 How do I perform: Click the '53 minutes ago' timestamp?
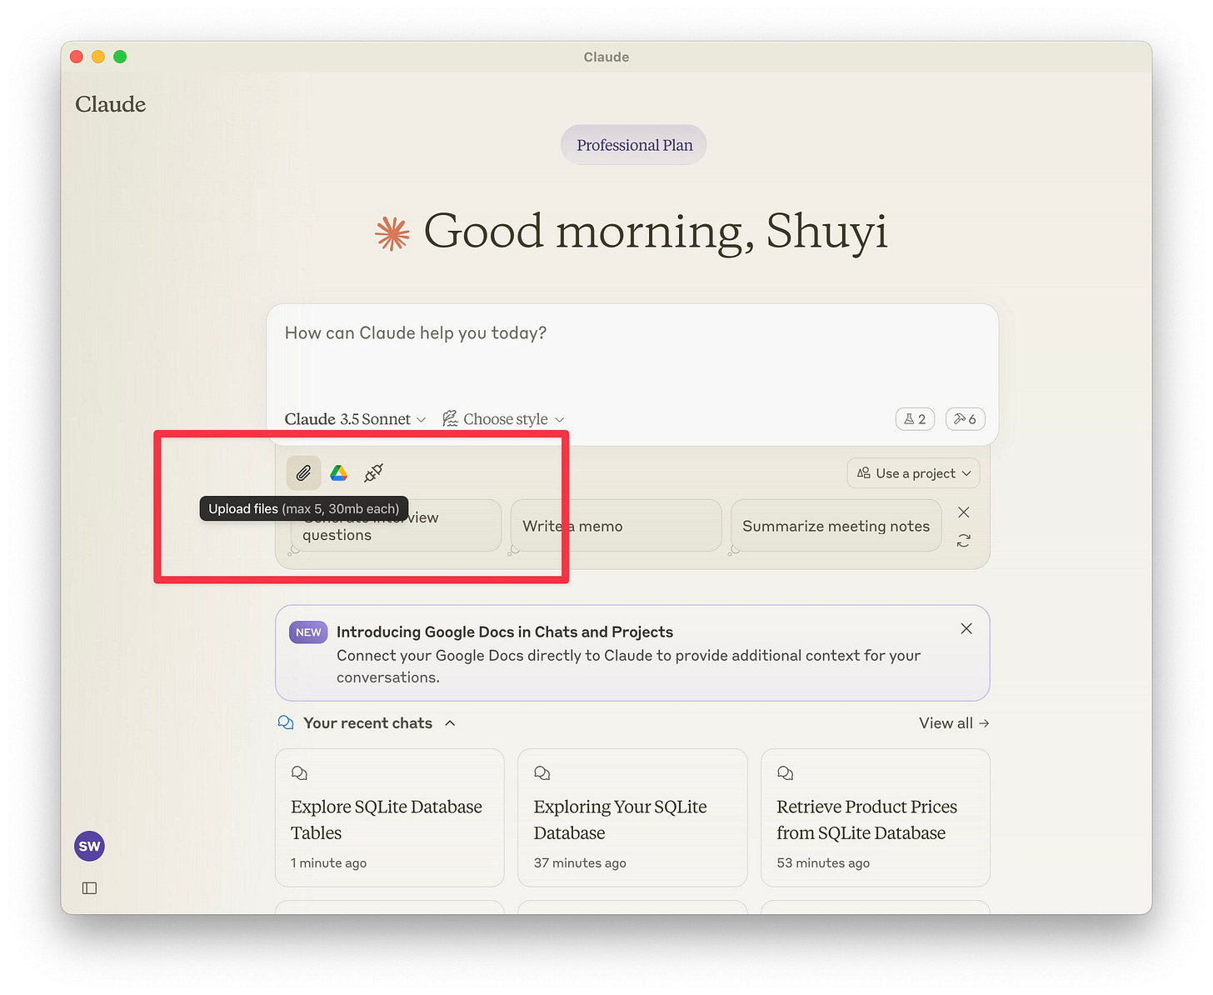[823, 863]
